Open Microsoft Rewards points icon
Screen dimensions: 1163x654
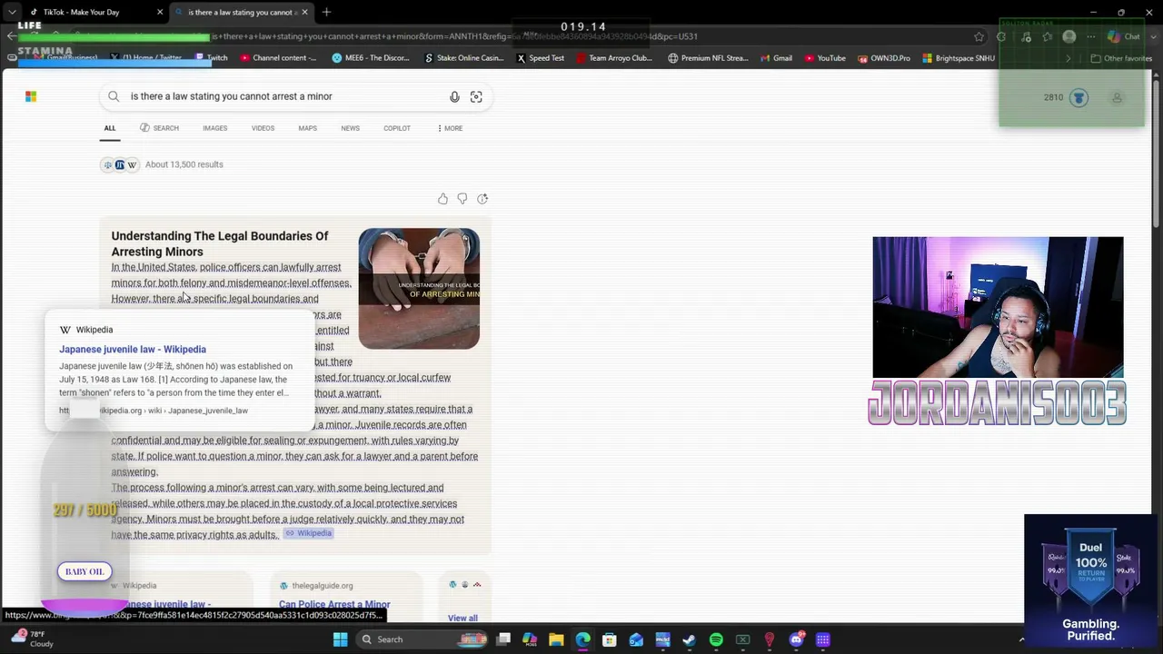[x=1079, y=97]
